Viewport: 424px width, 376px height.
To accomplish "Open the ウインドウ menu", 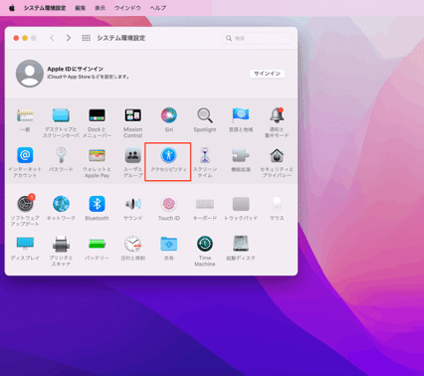I will (127, 8).
